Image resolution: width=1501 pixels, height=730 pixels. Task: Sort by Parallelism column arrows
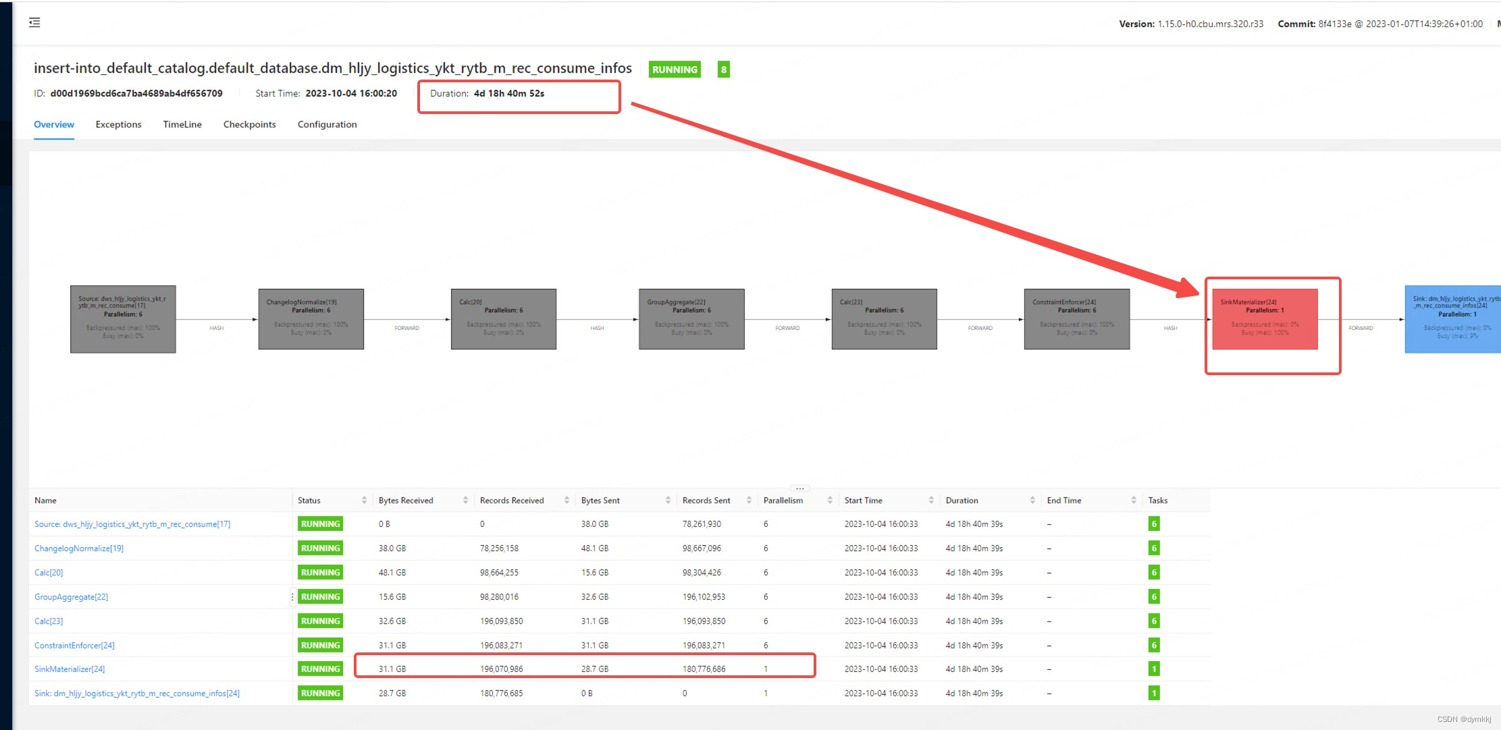point(830,500)
